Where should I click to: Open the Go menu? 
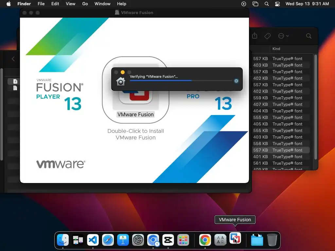(x=85, y=4)
